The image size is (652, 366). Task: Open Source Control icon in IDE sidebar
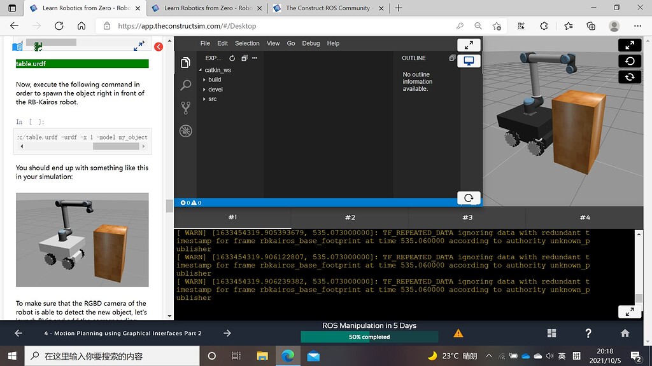(x=186, y=108)
